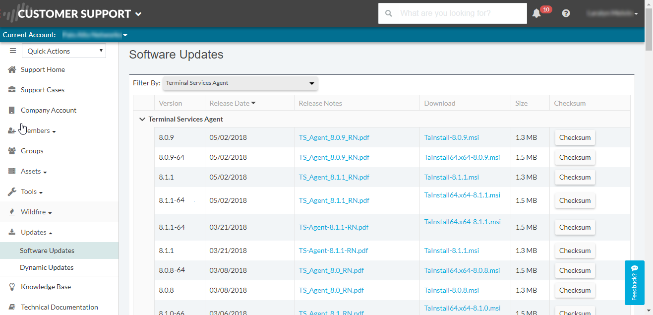Click the Tools wrench icon
The height and width of the screenshot is (315, 653).
(x=12, y=191)
